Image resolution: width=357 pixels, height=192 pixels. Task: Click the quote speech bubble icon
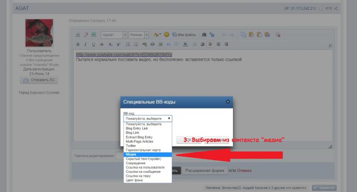pyautogui.click(x=176, y=44)
